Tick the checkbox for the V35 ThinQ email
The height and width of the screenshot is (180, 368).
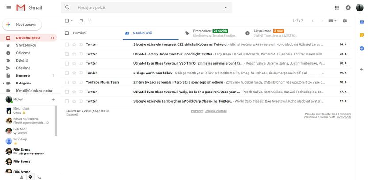(x=67, y=63)
